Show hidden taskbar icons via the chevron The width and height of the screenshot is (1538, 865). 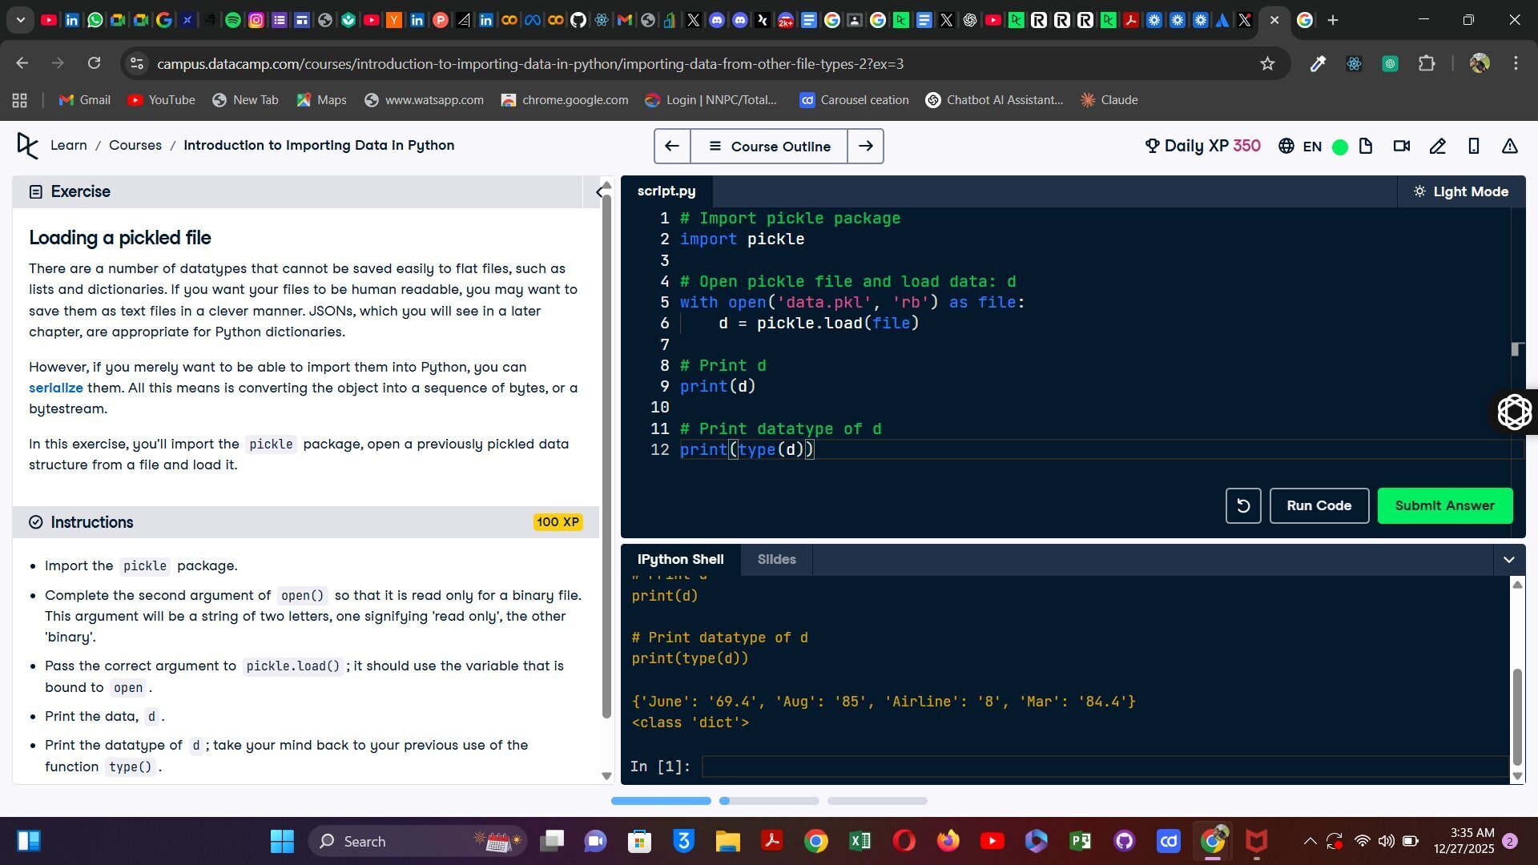coord(1310,841)
